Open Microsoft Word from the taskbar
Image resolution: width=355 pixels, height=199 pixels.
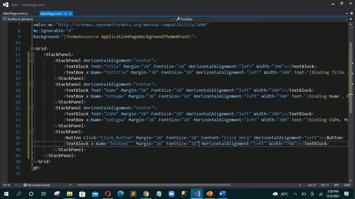point(222,194)
